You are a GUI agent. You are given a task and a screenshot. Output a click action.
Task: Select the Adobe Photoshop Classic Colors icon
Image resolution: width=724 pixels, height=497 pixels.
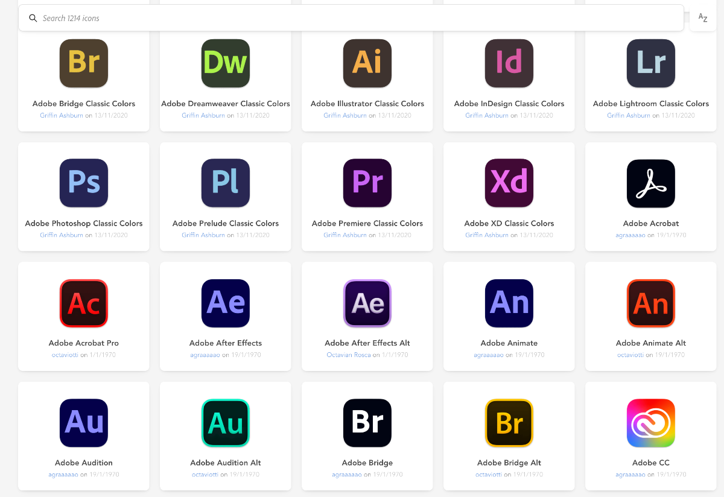(x=84, y=183)
